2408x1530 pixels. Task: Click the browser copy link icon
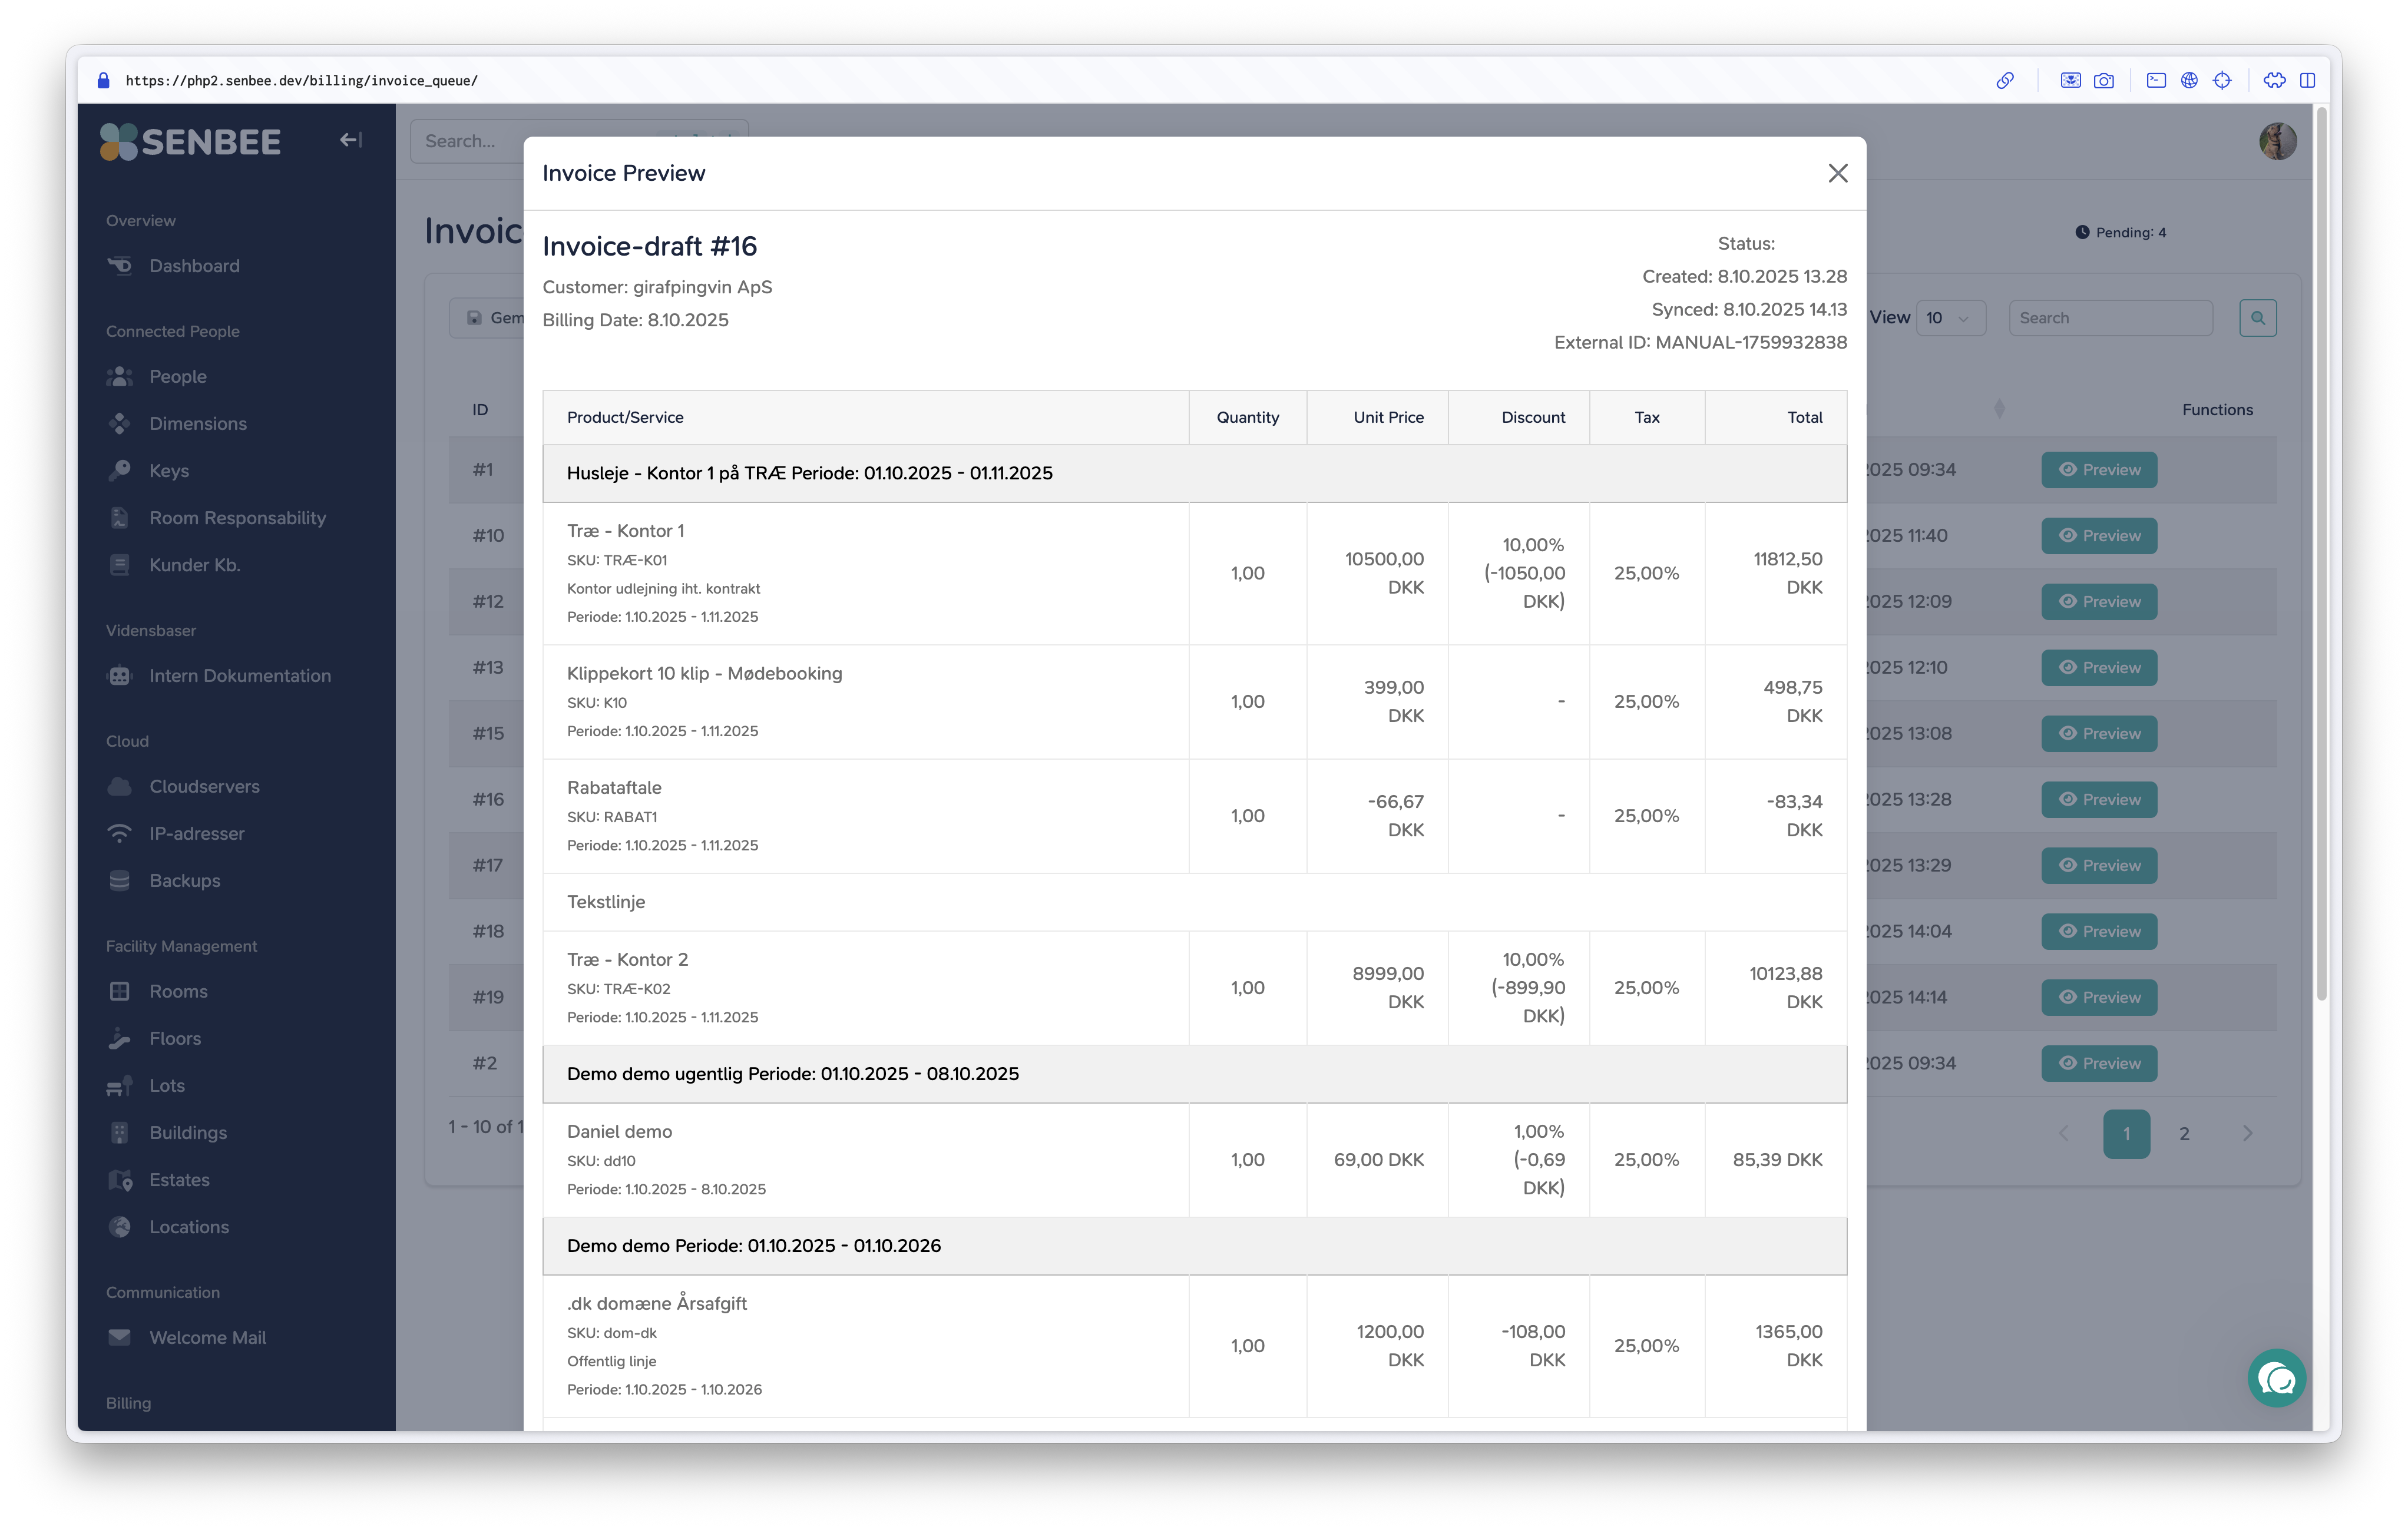click(2005, 81)
